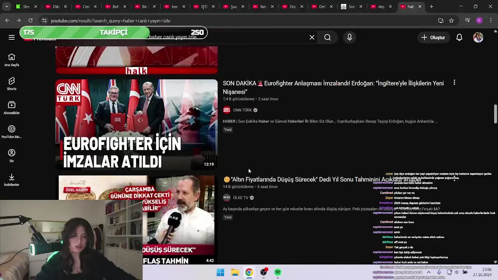Click the CNN TÜRK video description snippet
This screenshot has height=280, width=498.
(330, 121)
